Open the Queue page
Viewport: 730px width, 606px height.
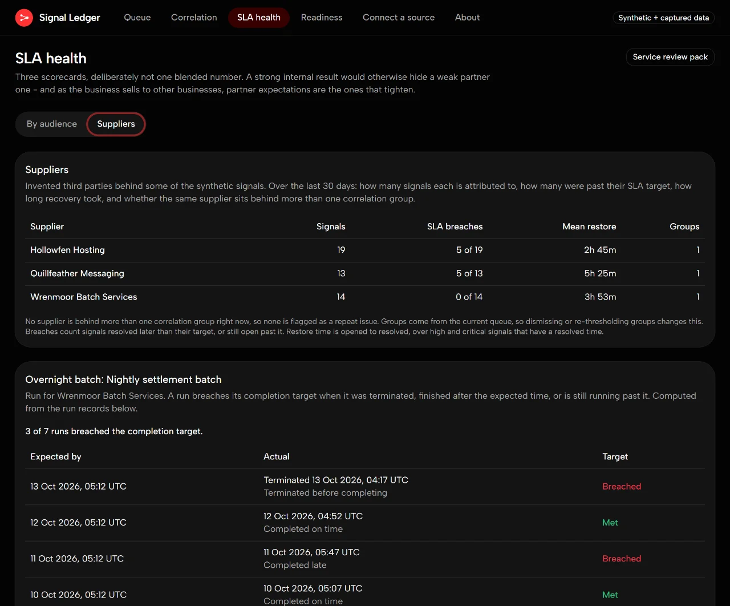coord(137,18)
